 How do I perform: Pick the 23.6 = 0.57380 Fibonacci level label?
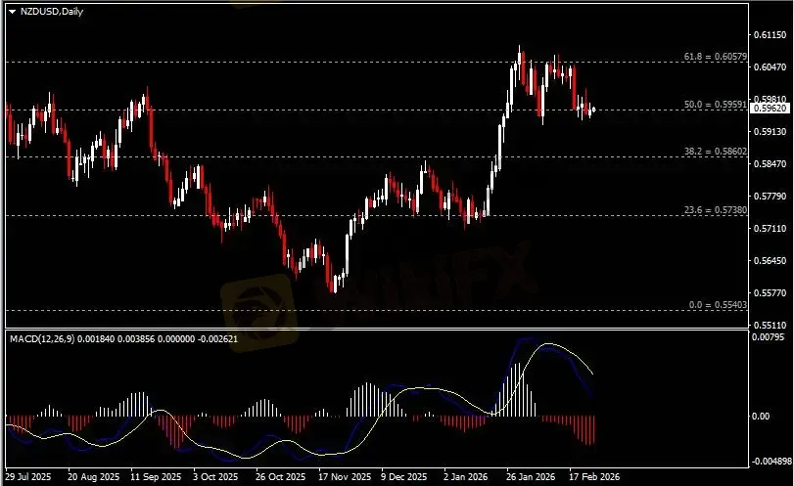pos(714,210)
